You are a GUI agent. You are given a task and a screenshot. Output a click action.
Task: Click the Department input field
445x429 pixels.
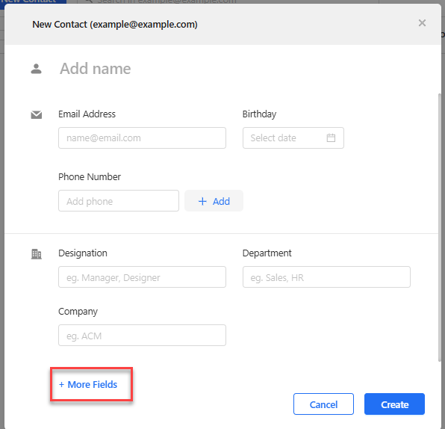[326, 277]
